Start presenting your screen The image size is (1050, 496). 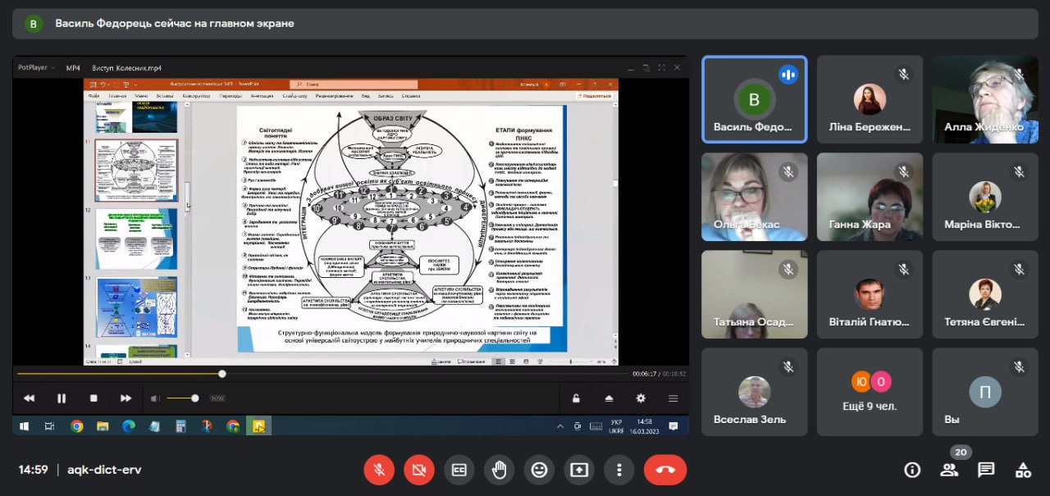coord(579,470)
